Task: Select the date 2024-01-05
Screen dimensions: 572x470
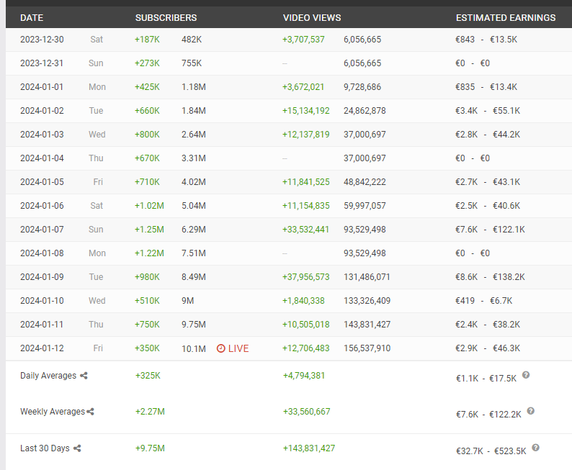Action: [x=42, y=181]
